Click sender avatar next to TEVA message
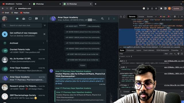 coord(51,71)
